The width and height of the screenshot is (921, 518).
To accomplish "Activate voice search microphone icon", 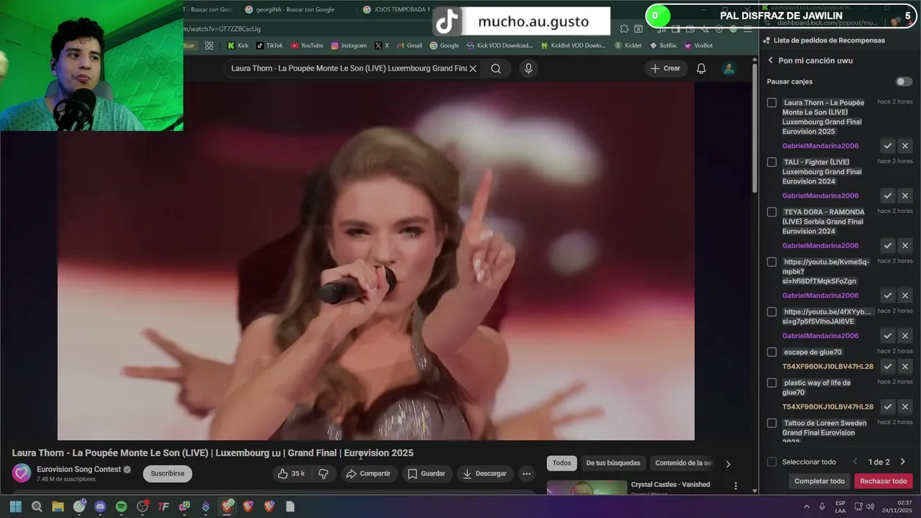I will [528, 68].
